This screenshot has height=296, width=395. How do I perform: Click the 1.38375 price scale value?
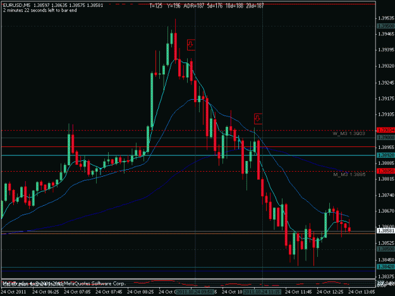point(386,276)
